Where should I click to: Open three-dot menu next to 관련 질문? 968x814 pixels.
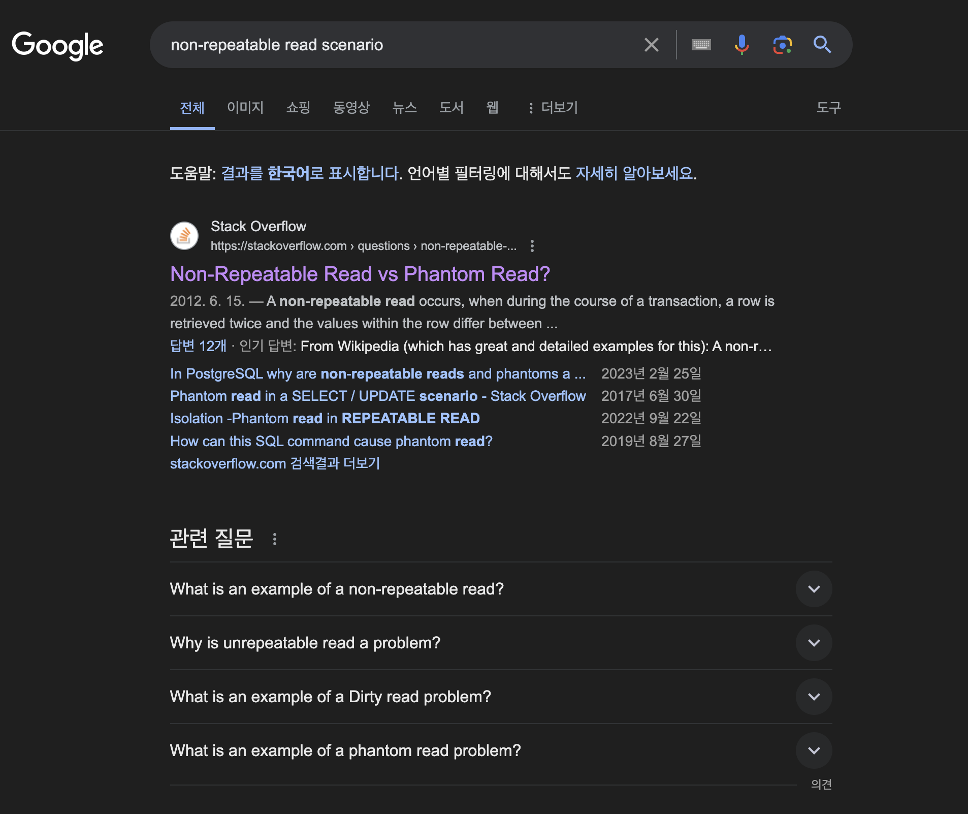274,539
